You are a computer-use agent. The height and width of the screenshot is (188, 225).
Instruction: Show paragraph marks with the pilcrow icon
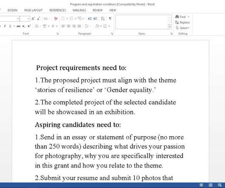point(110,19)
